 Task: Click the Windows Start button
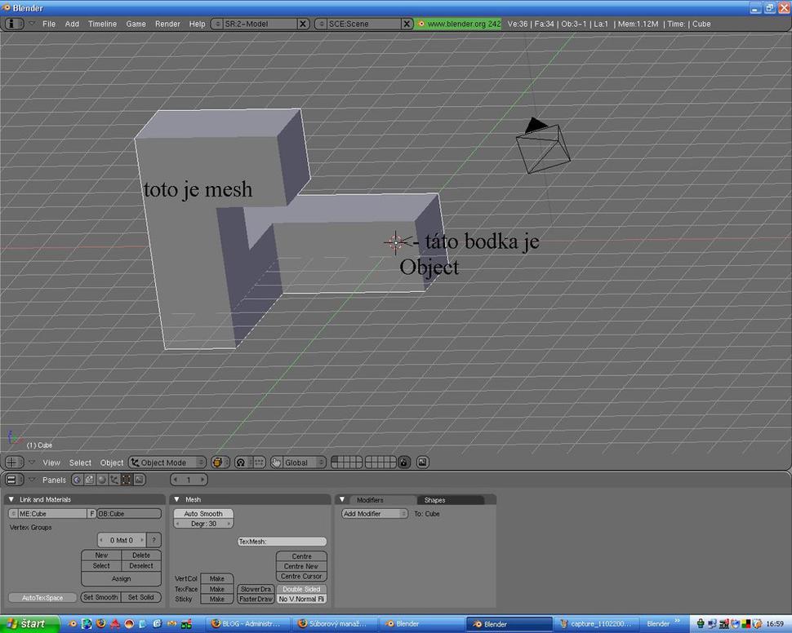pos(29,624)
